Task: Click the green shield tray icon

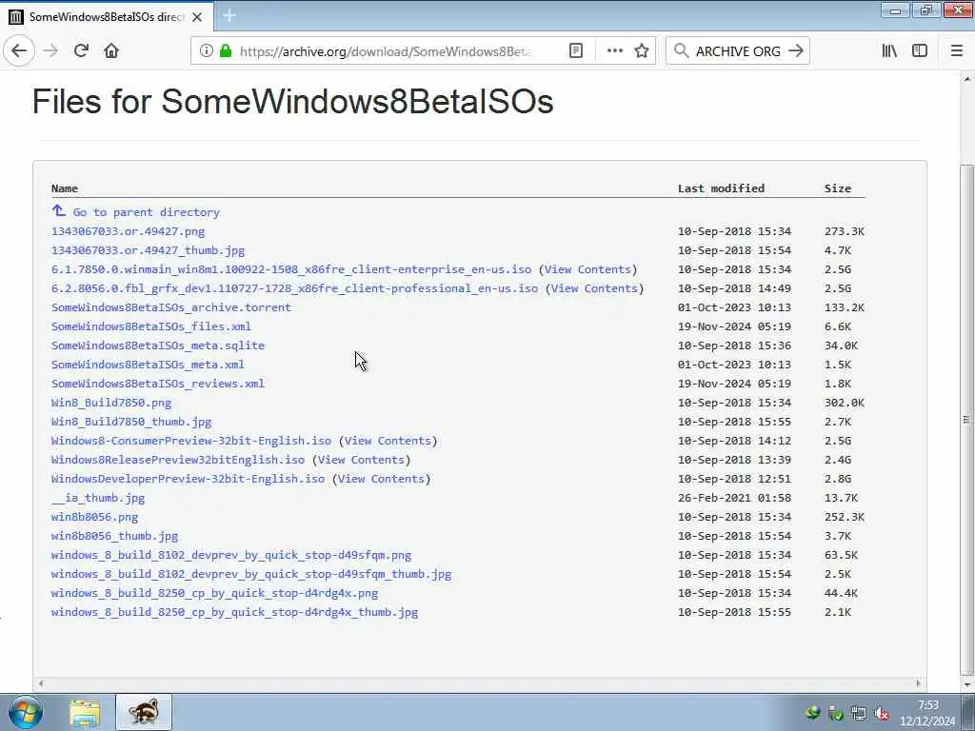Action: (836, 714)
